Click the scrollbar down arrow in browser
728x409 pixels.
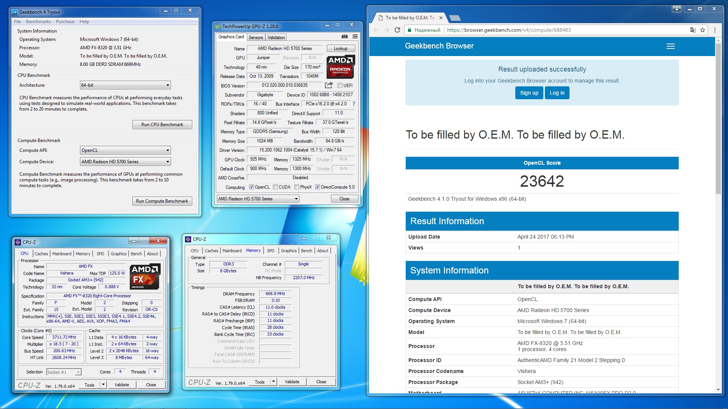[x=718, y=390]
